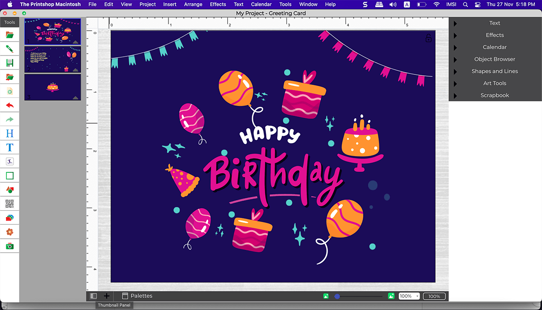Open the Calendar menu in menu bar
542x310 pixels.
(x=261, y=5)
